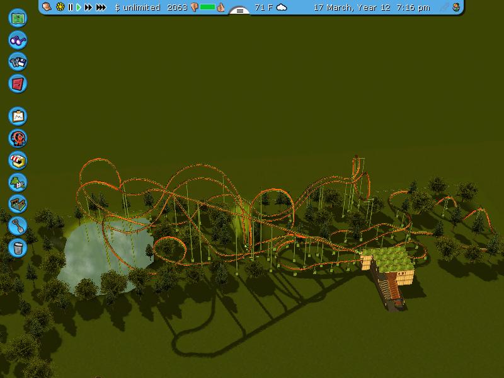Open the guest icon at bar's right end
The height and width of the screenshot is (378, 504).
click(x=455, y=7)
